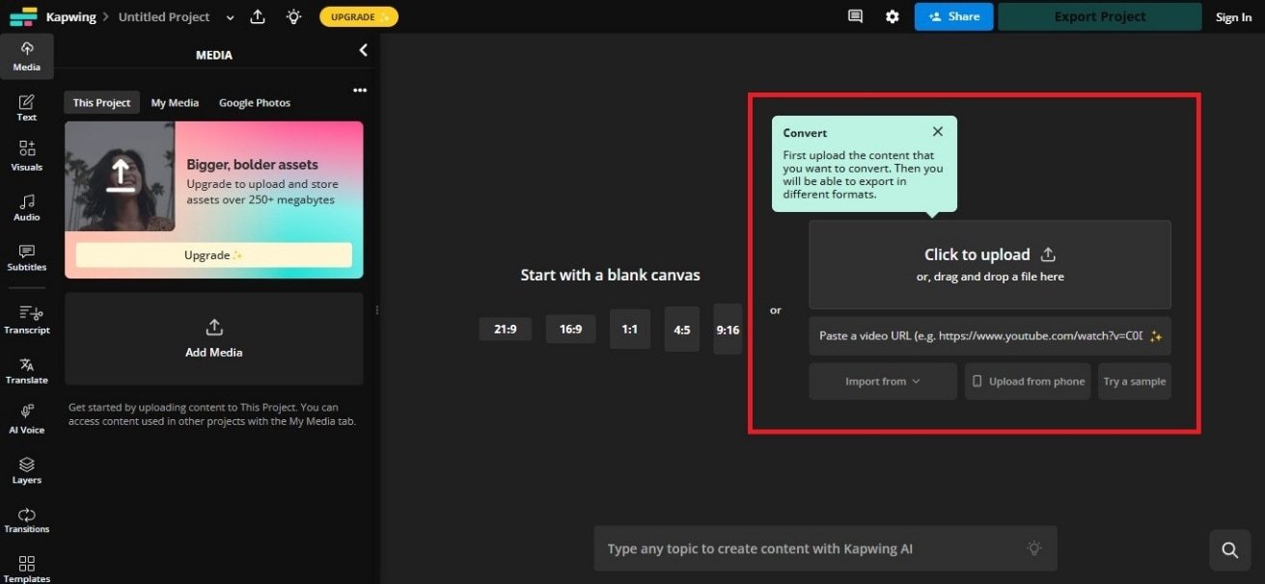Focus the Kapwing AI topic input
1265x584 pixels.
[x=825, y=548]
